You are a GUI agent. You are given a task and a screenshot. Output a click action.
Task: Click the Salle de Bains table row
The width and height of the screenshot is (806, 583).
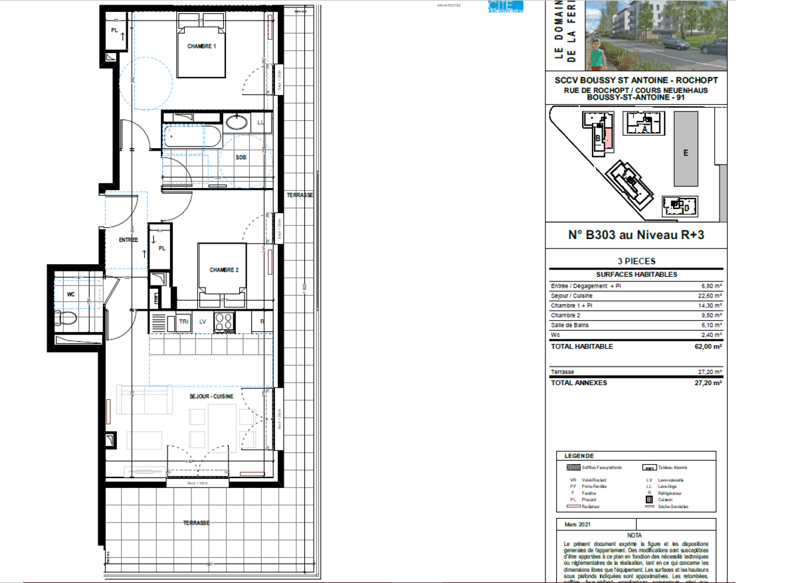pos(637,325)
